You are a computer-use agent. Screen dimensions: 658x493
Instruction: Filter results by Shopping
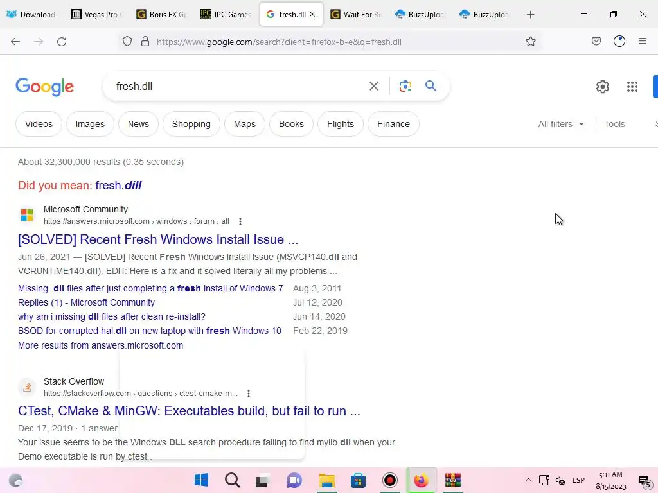pos(191,124)
